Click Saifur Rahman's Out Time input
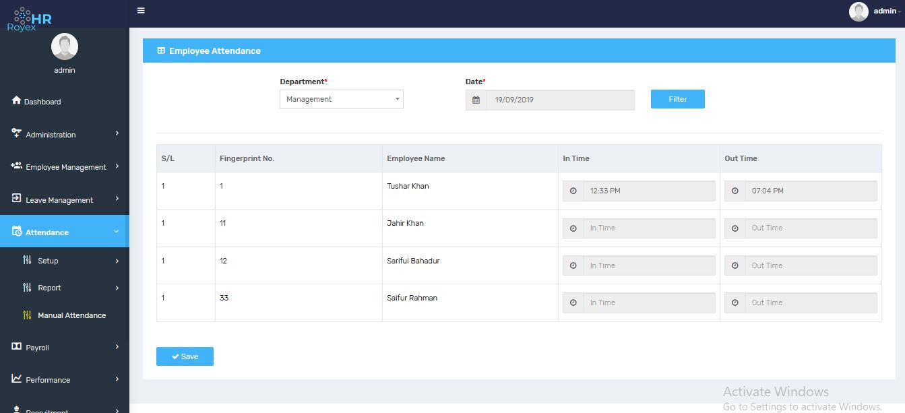905x413 pixels. [x=811, y=303]
